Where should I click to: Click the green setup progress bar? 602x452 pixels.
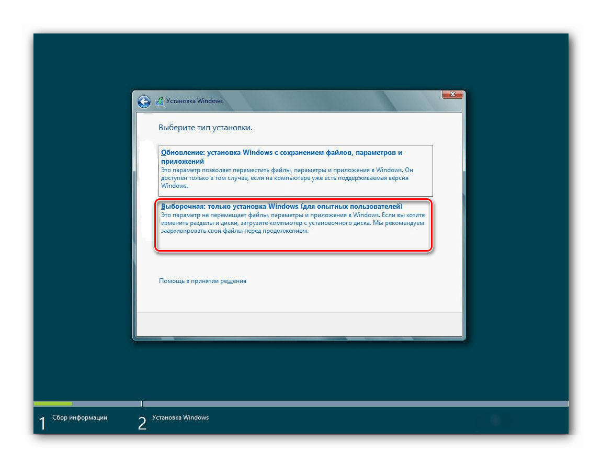53,404
